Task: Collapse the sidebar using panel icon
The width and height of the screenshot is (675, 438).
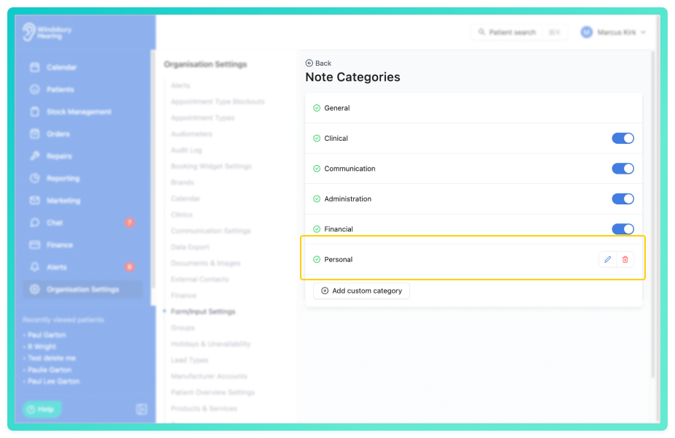Action: point(142,409)
